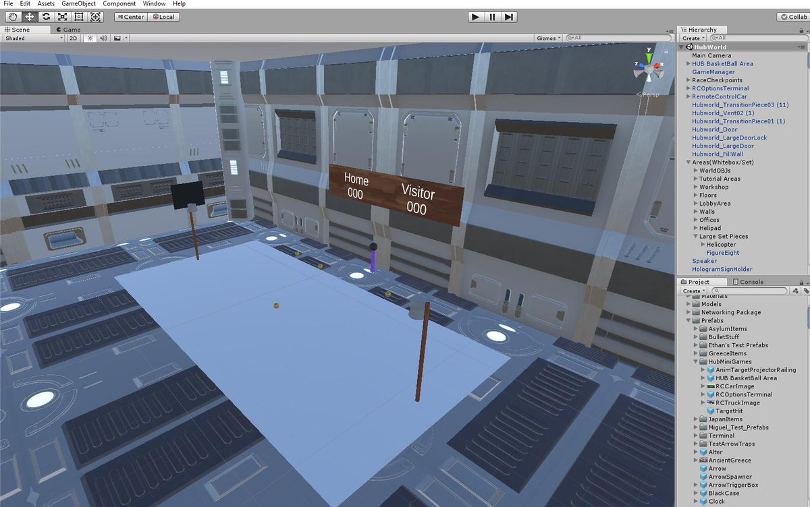Select the Hand tool

(x=13, y=17)
